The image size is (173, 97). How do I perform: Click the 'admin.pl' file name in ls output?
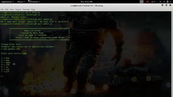(x=5, y=17)
